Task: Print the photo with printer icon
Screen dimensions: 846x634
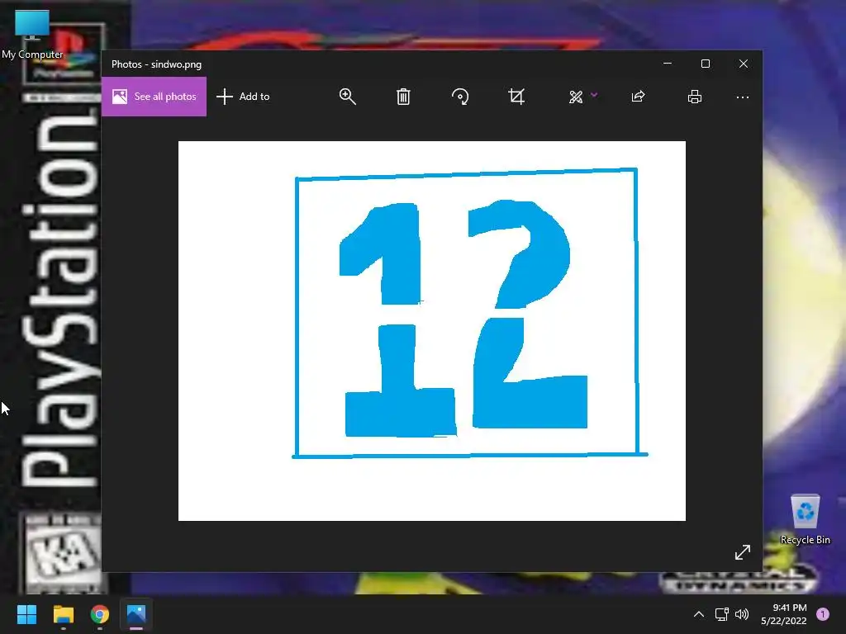Action: coord(694,97)
